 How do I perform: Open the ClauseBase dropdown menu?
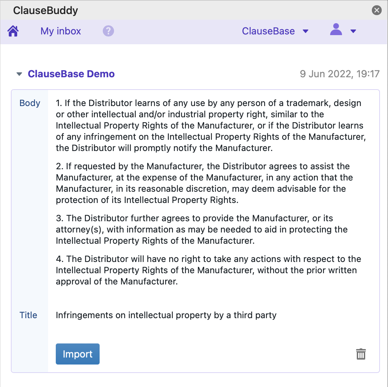[x=275, y=31]
